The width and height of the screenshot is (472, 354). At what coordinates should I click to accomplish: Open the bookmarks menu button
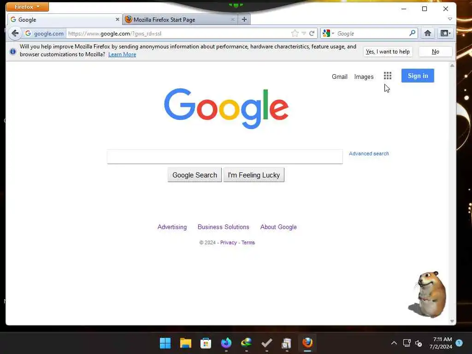coord(445,33)
